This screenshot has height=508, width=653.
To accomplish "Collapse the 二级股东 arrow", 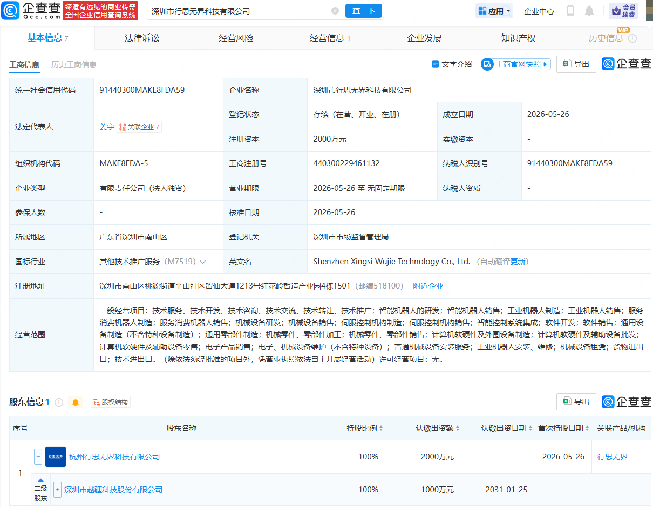I will pos(40,480).
